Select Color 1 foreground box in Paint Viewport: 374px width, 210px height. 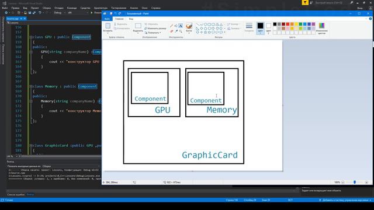pos(260,28)
